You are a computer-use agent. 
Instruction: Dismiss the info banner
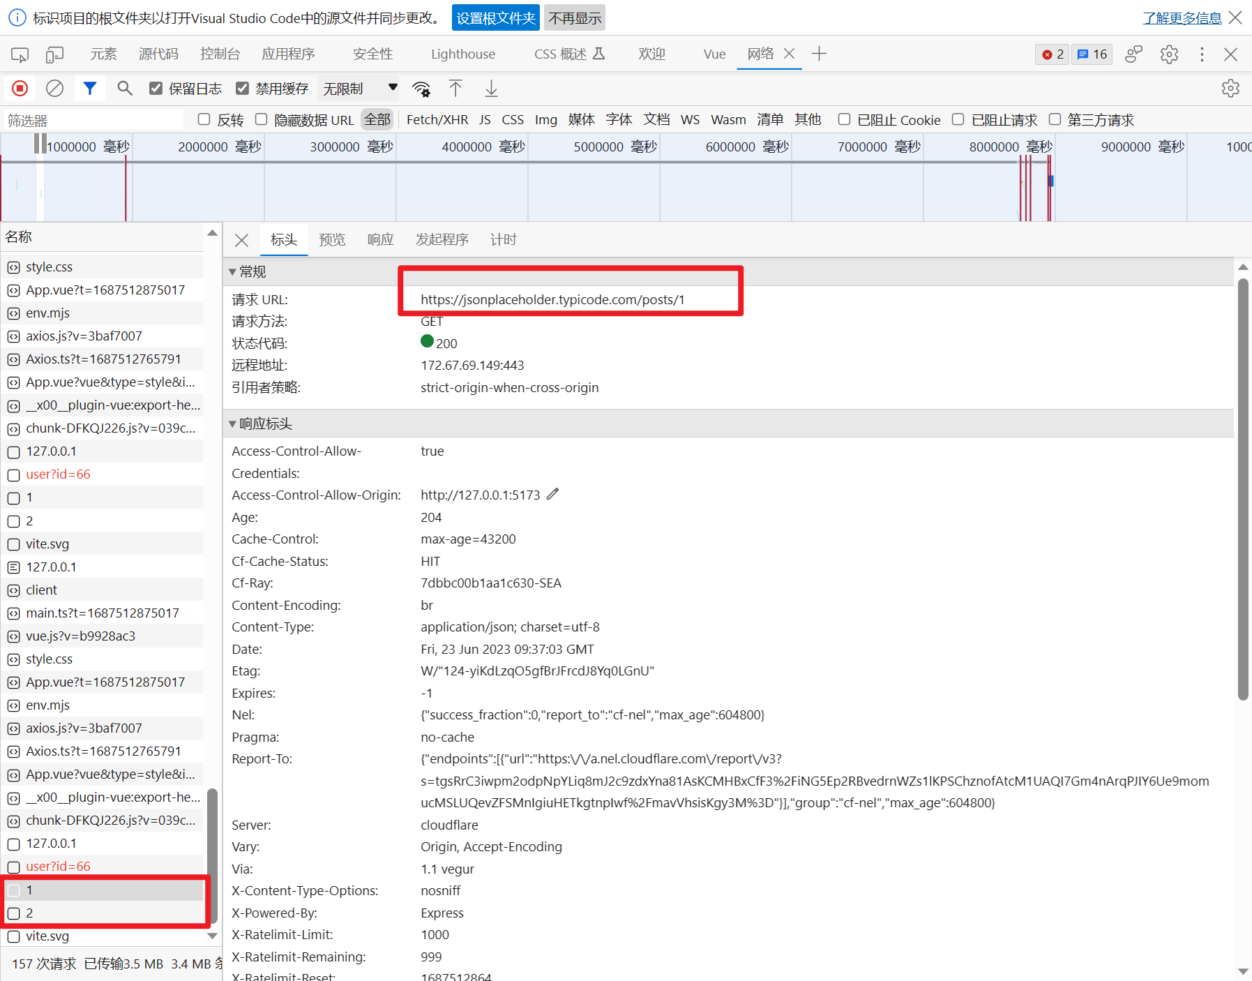coord(1235,17)
